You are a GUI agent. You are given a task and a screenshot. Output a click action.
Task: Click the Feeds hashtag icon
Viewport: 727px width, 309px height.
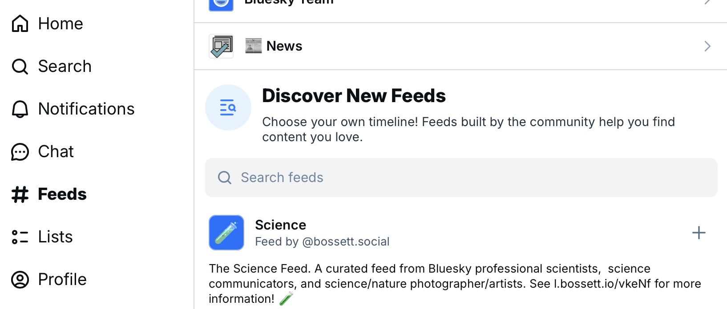point(20,194)
